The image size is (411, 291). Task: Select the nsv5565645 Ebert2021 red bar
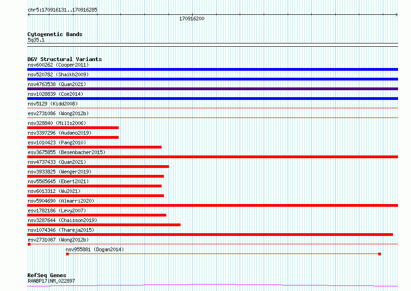pyautogui.click(x=94, y=186)
